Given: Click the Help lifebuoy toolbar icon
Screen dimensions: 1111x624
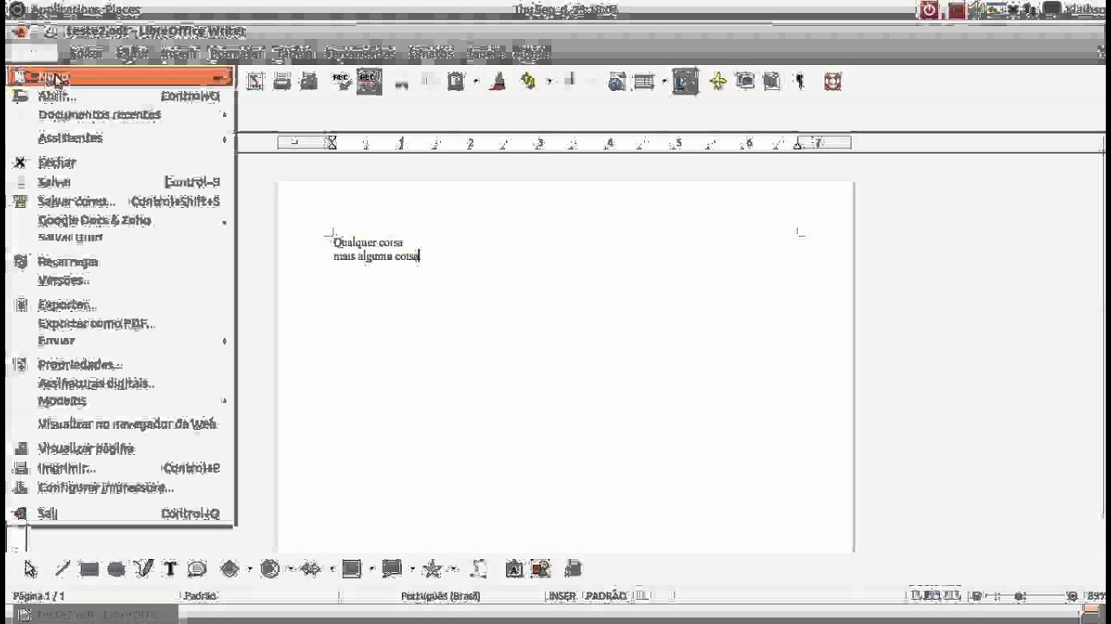Looking at the screenshot, I should (833, 81).
